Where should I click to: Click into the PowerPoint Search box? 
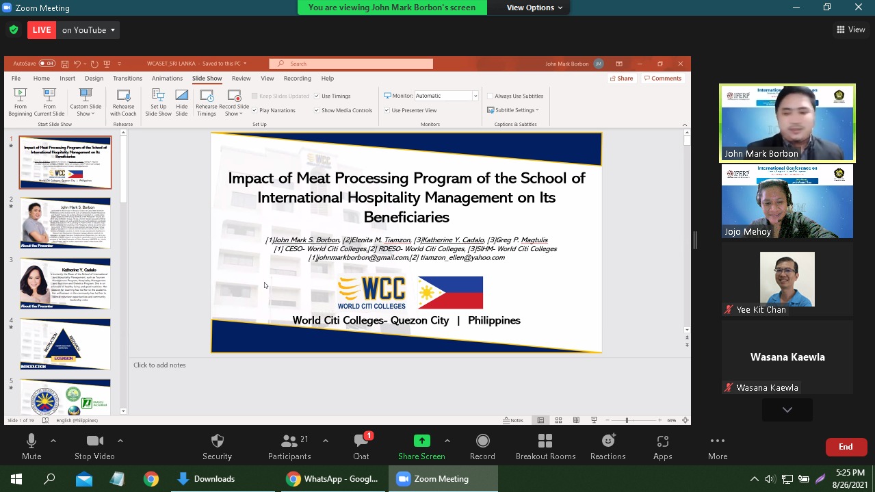(x=351, y=64)
